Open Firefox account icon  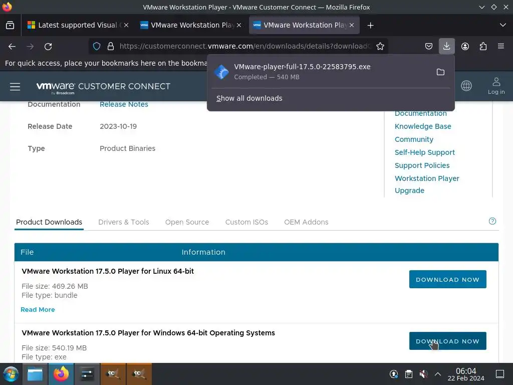pyautogui.click(x=465, y=46)
